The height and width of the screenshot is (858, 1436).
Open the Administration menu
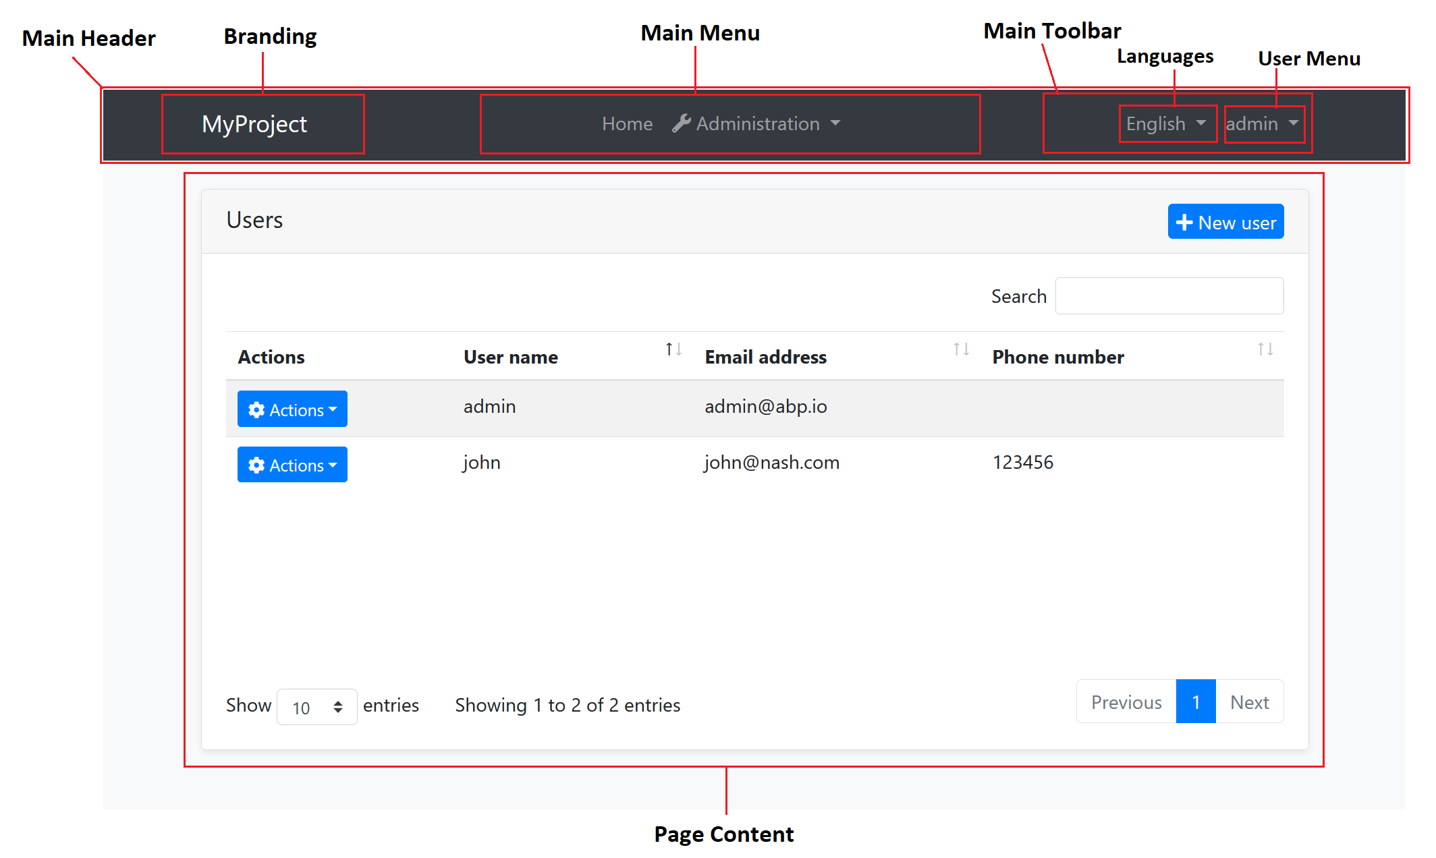[x=758, y=123]
